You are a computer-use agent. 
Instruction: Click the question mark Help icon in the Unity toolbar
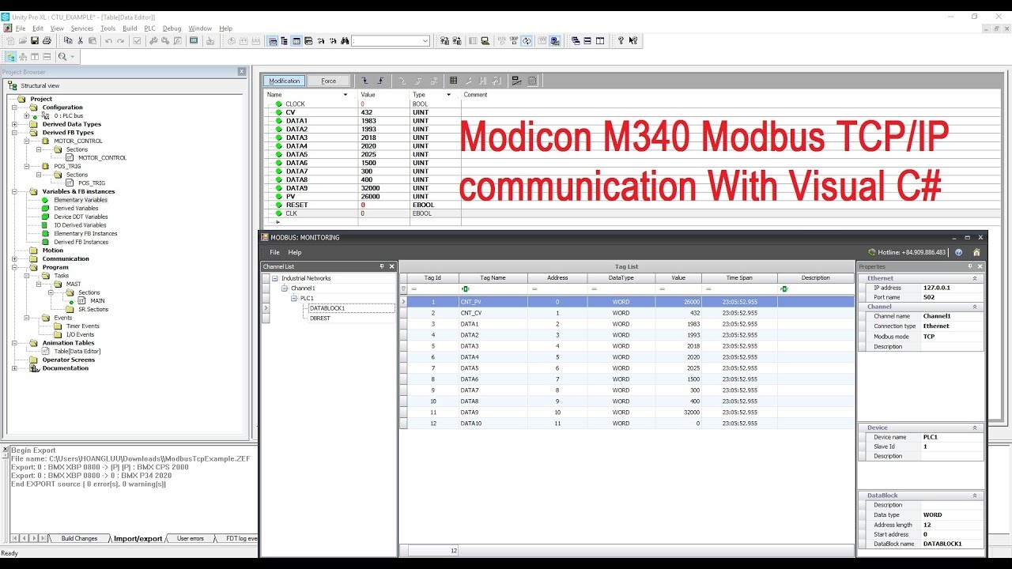pyautogui.click(x=621, y=41)
